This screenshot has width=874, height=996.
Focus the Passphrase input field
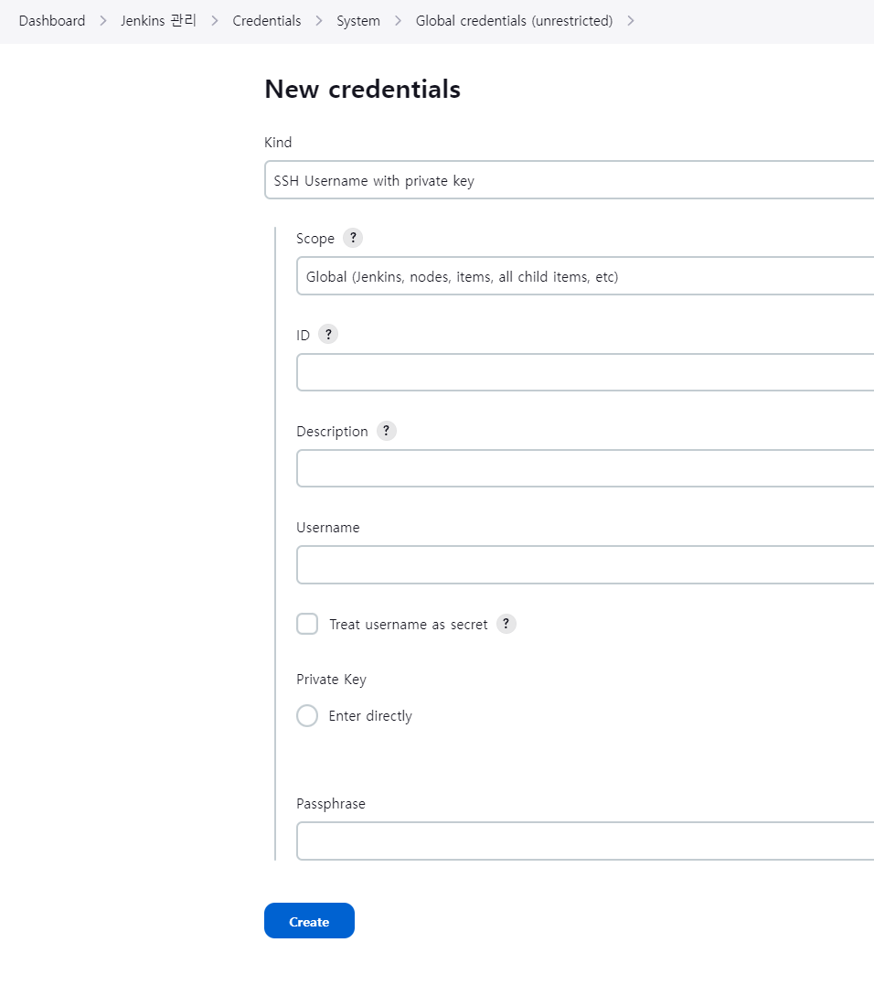pos(585,841)
